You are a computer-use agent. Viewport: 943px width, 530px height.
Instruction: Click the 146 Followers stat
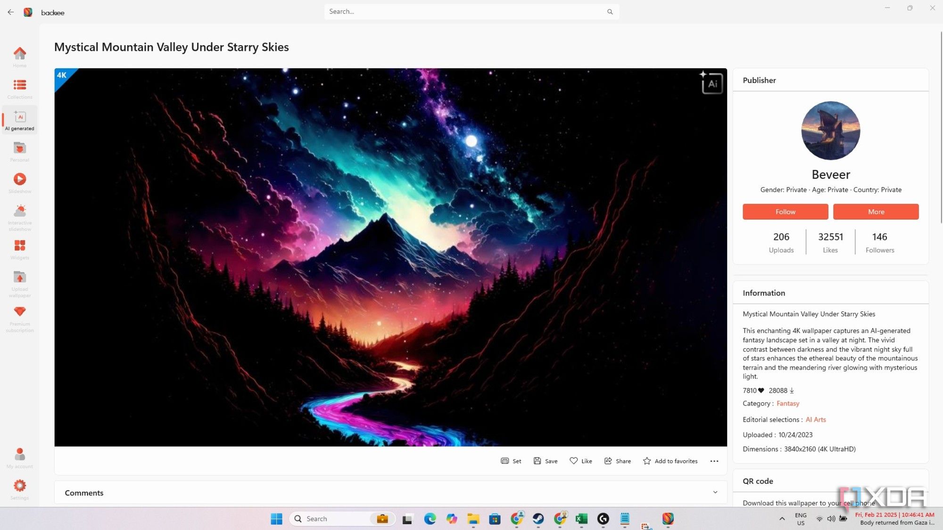880,242
